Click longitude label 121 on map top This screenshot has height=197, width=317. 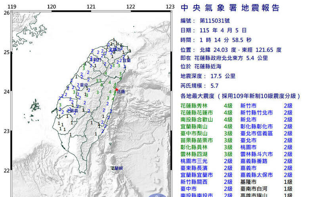(91, 7)
